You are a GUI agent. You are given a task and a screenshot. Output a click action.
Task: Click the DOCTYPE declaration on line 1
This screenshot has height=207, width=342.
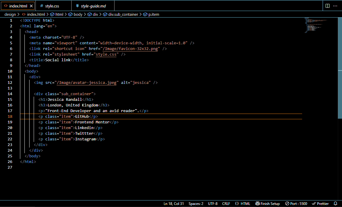37,20
